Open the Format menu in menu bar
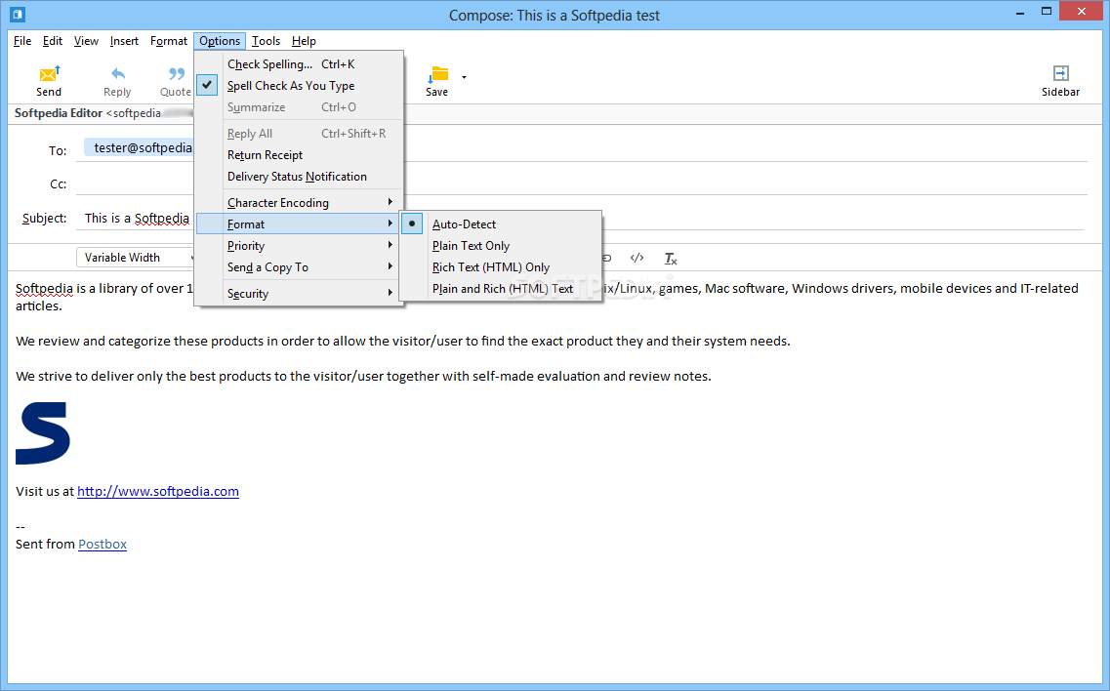 pyautogui.click(x=169, y=41)
